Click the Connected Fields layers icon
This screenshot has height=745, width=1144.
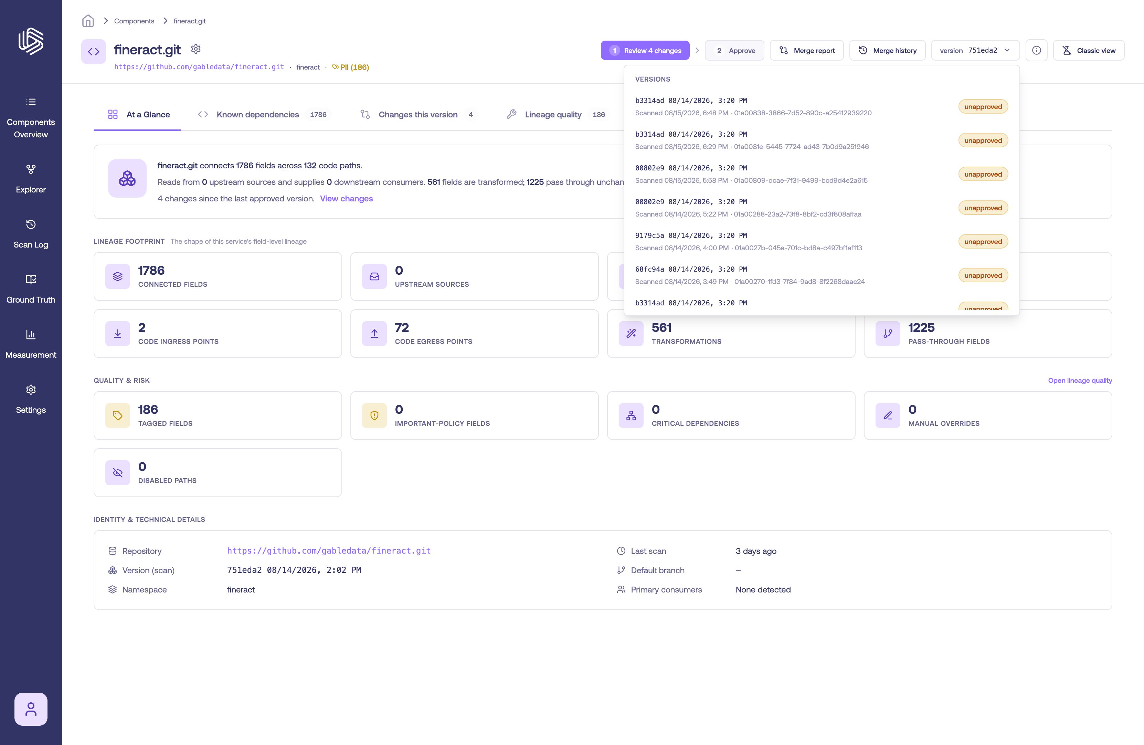(x=118, y=276)
